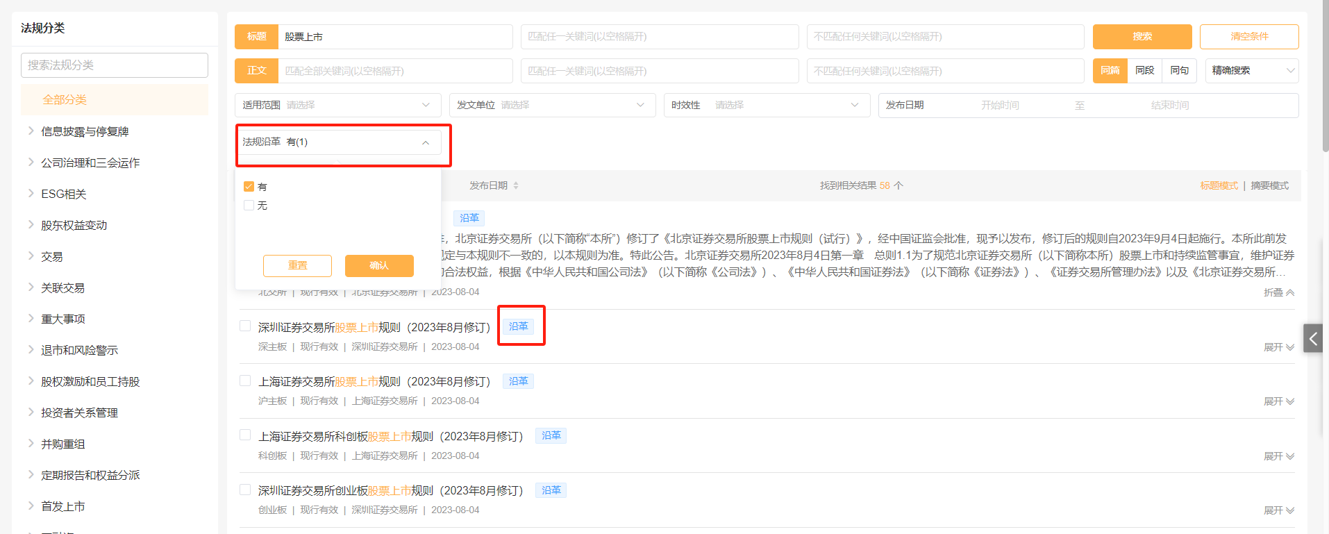Viewport: 1329px width, 534px height.
Task: Click the 搜索法规分类 search field
Action: pyautogui.click(x=115, y=65)
